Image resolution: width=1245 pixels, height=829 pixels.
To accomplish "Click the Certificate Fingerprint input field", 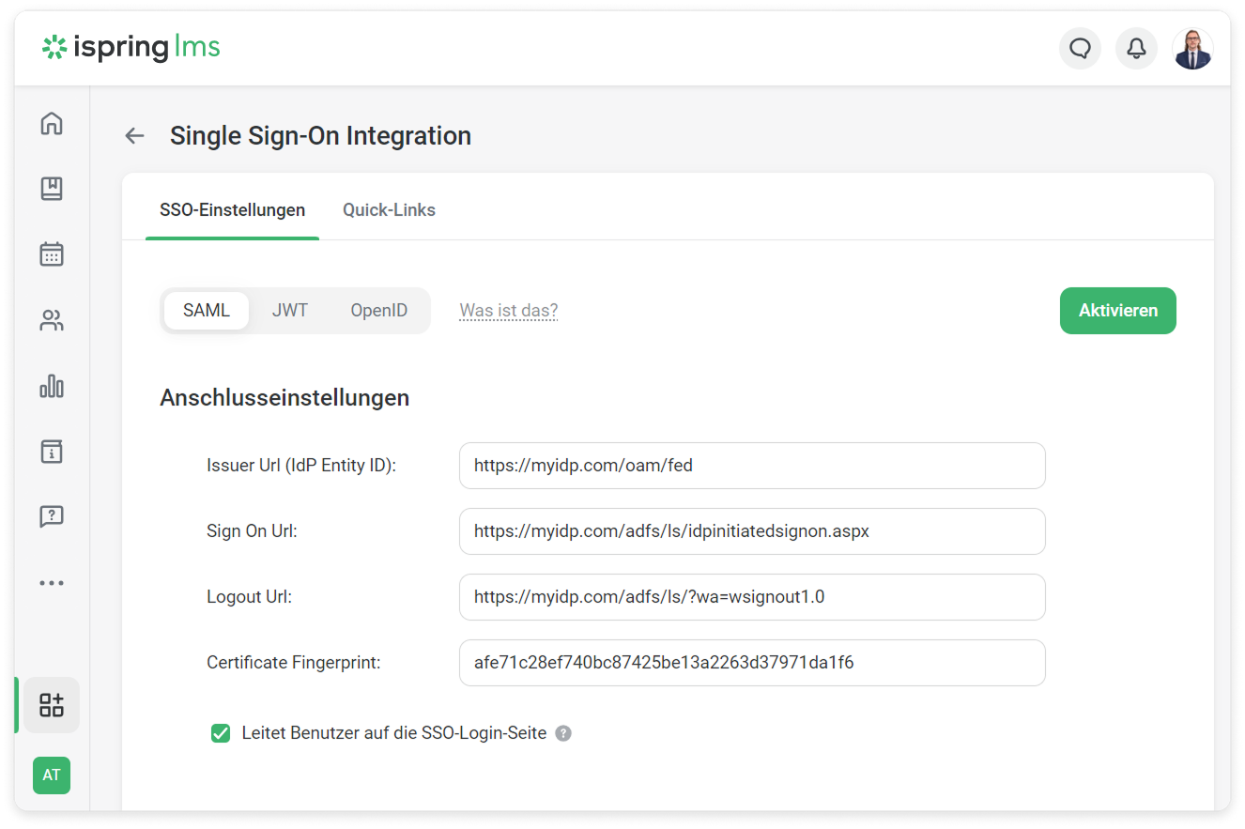I will 751,663.
